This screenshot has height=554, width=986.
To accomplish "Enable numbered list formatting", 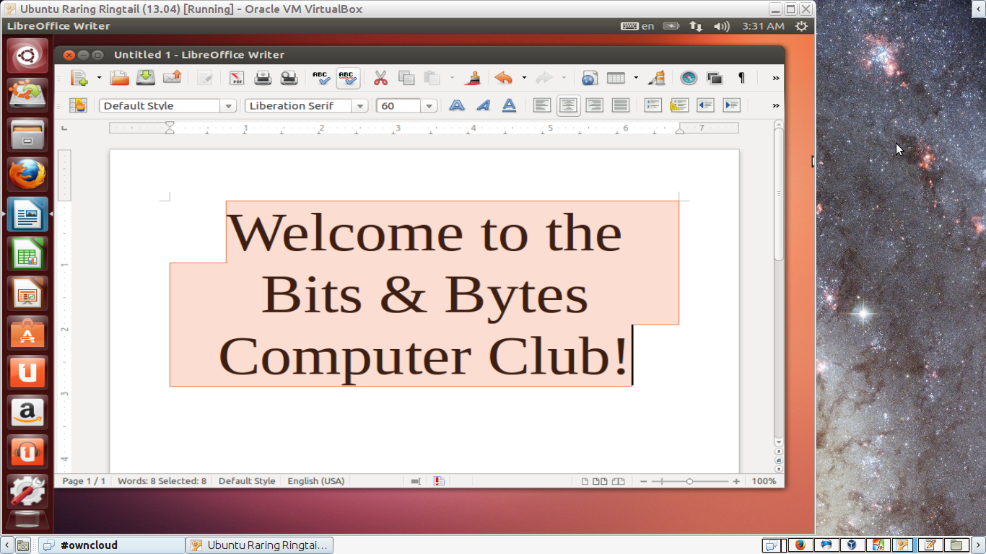I will pos(653,105).
